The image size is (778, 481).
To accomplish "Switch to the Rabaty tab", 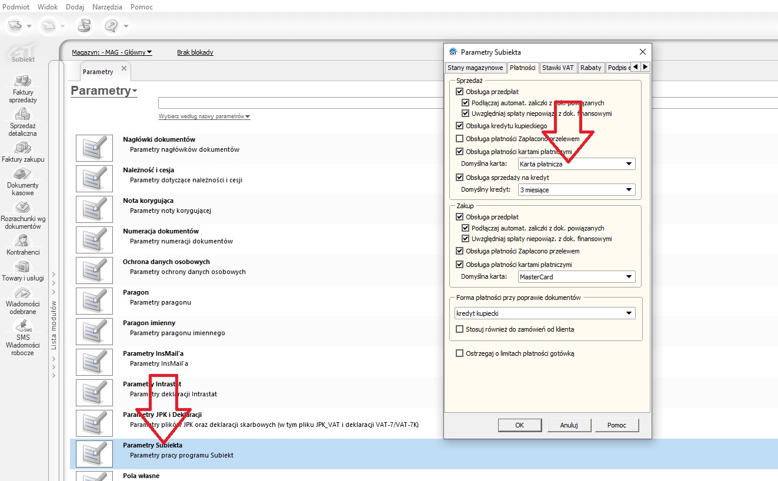I will 590,68.
